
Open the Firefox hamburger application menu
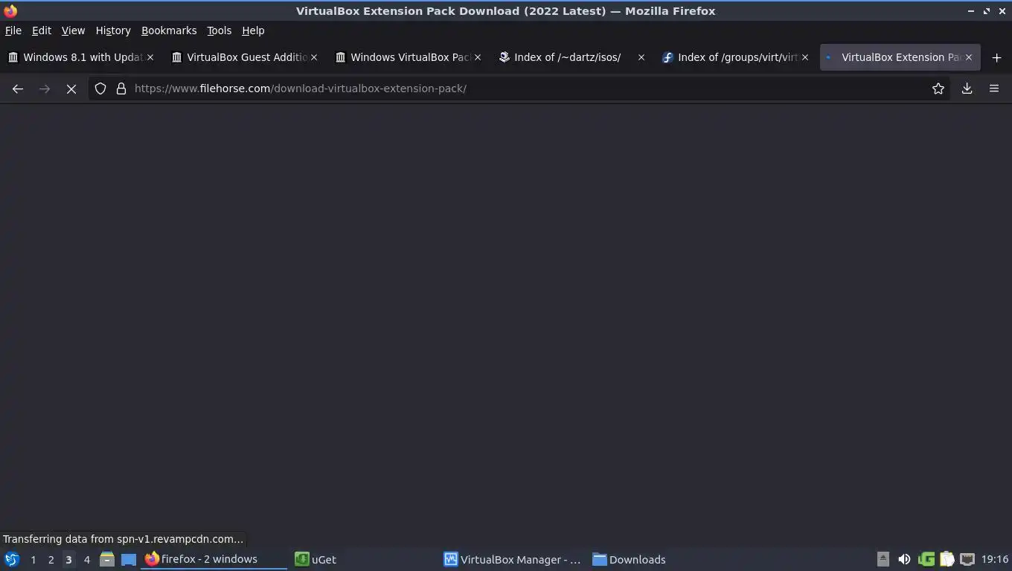tap(994, 88)
